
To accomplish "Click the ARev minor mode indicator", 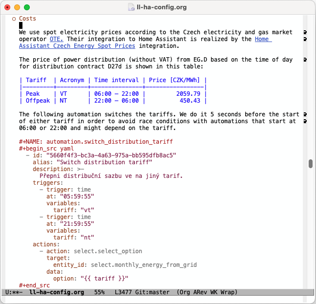I will (x=200, y=292).
